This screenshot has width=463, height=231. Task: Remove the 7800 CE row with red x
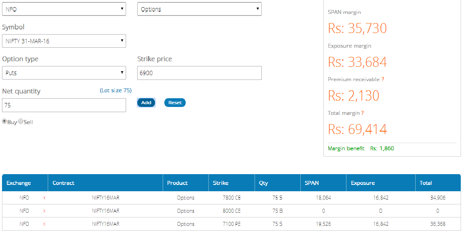point(44,198)
